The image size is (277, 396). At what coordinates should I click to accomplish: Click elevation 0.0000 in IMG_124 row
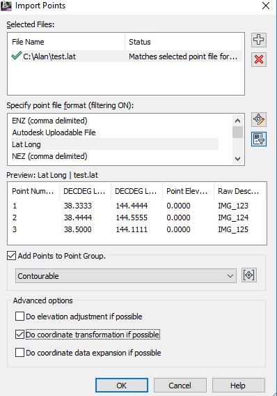pos(178,218)
